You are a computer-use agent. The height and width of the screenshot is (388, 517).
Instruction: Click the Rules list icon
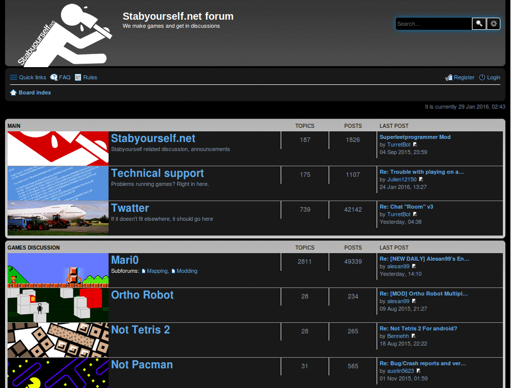click(77, 77)
